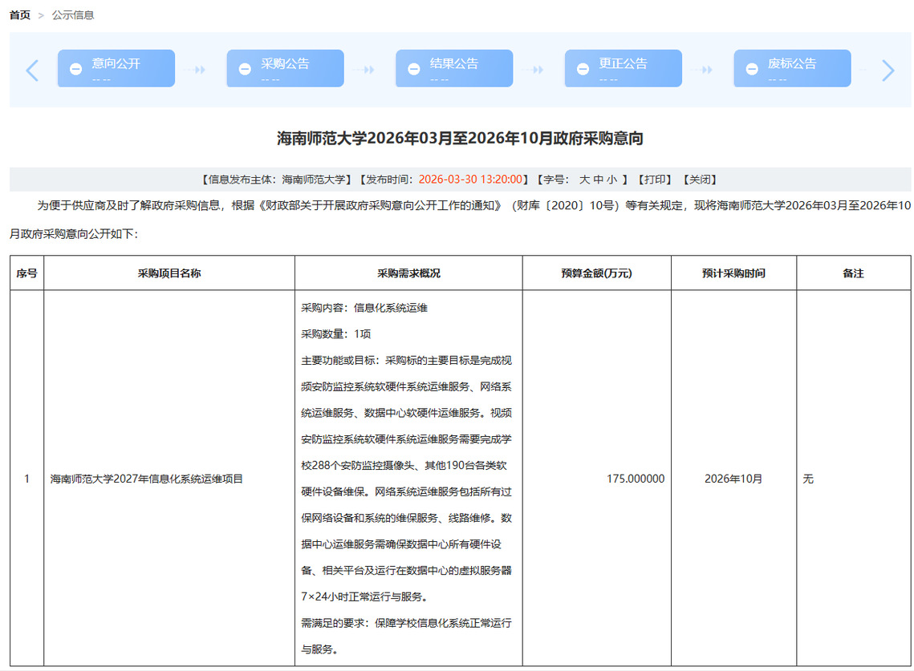Click minus icon on 意向公开 step
Screen dimensions: 914x671
click(x=75, y=70)
